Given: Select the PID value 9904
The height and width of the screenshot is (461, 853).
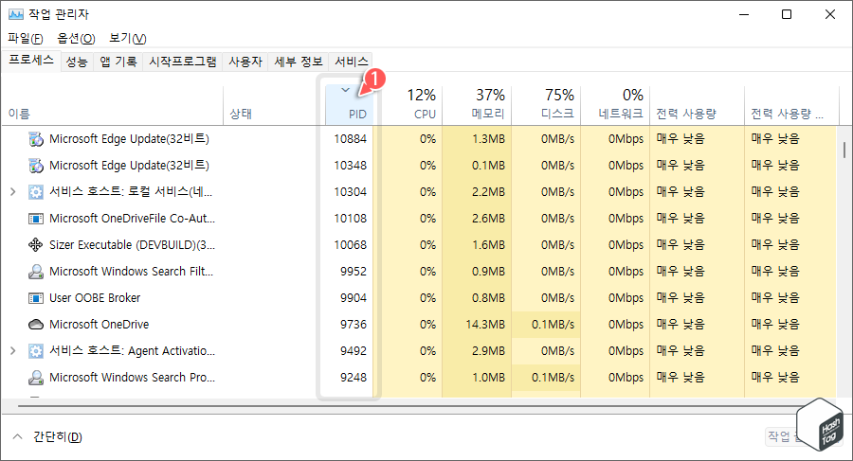Looking at the screenshot, I should point(354,298).
